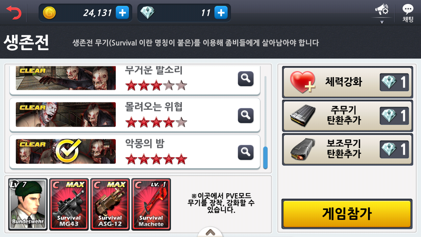Toggle the 체력강화 health boost option
This screenshot has height=237, width=421.
(347, 82)
